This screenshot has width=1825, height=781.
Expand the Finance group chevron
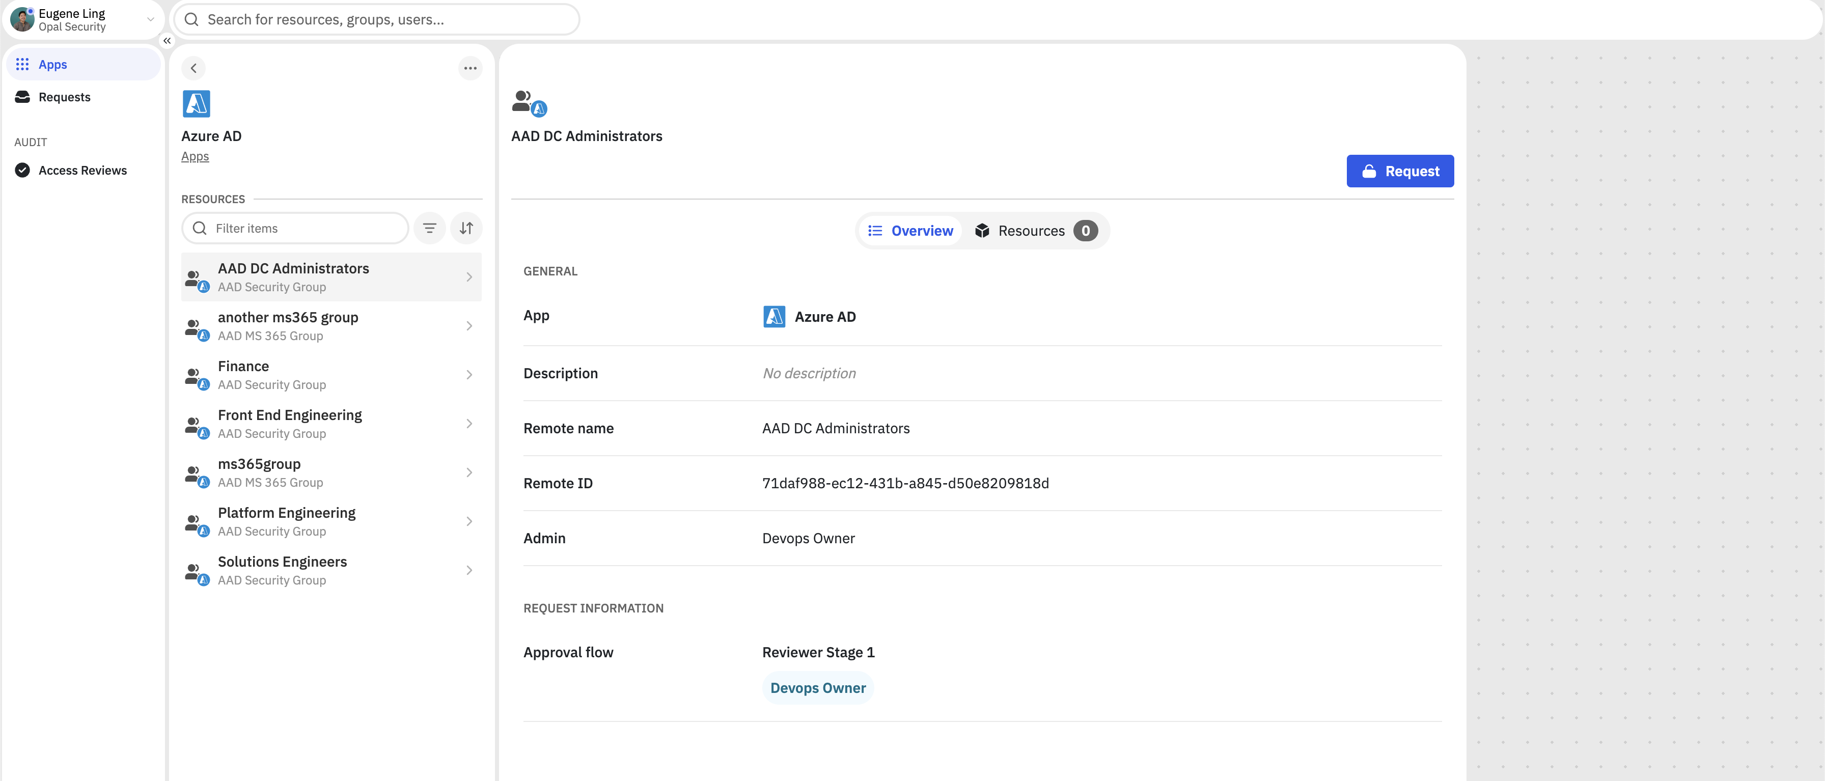(469, 375)
